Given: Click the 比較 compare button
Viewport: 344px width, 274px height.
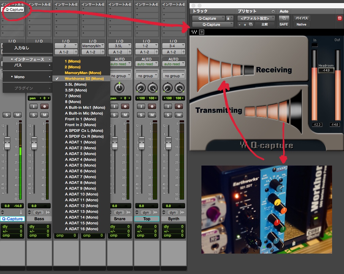Looking at the screenshot, I should 265,24.
